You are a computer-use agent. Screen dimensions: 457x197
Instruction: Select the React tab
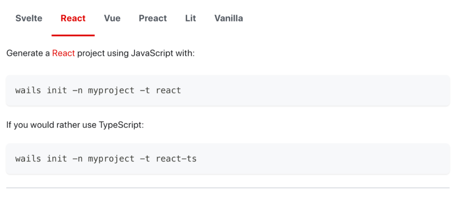tap(73, 18)
